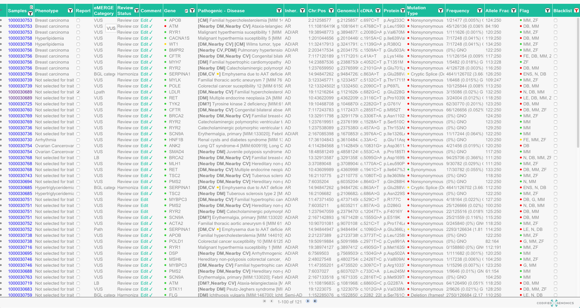Uncheck the Report checkbox for LDLR row
This screenshot has height=308, width=580.
tap(78, 92)
